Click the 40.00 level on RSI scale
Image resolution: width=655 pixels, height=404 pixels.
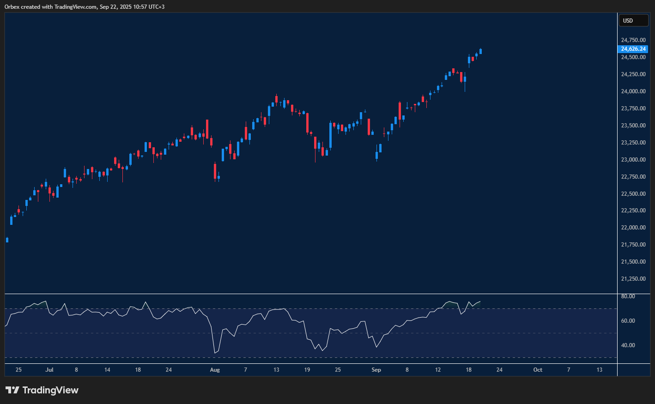click(628, 345)
